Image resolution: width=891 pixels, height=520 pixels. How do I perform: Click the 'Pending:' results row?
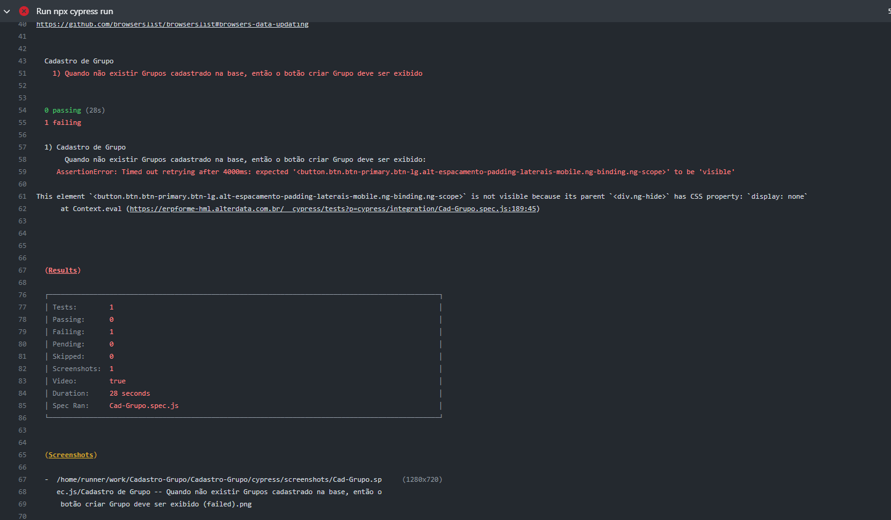click(x=244, y=344)
